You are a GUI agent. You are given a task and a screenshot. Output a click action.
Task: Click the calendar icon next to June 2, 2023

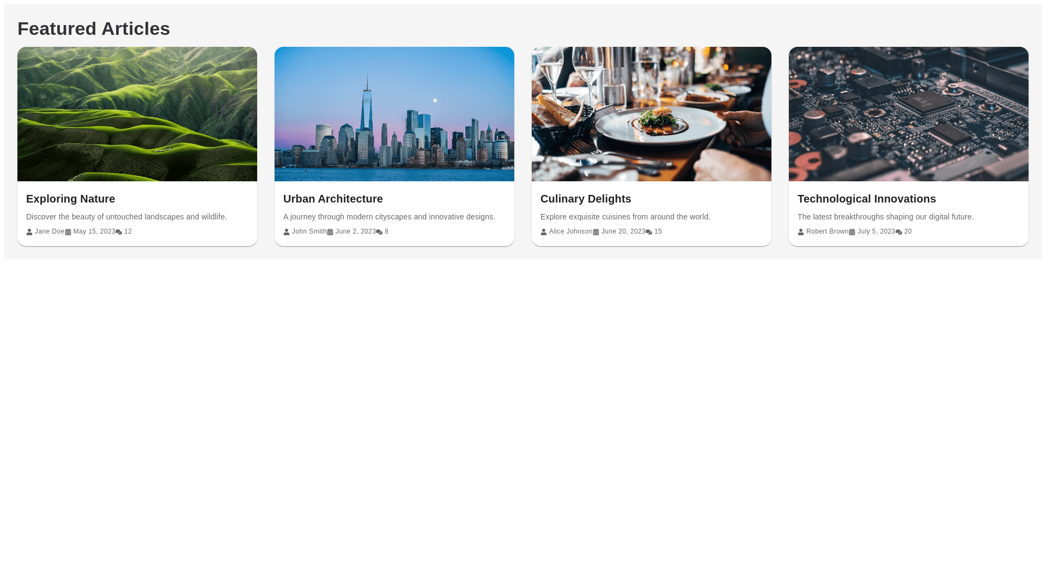tap(330, 232)
